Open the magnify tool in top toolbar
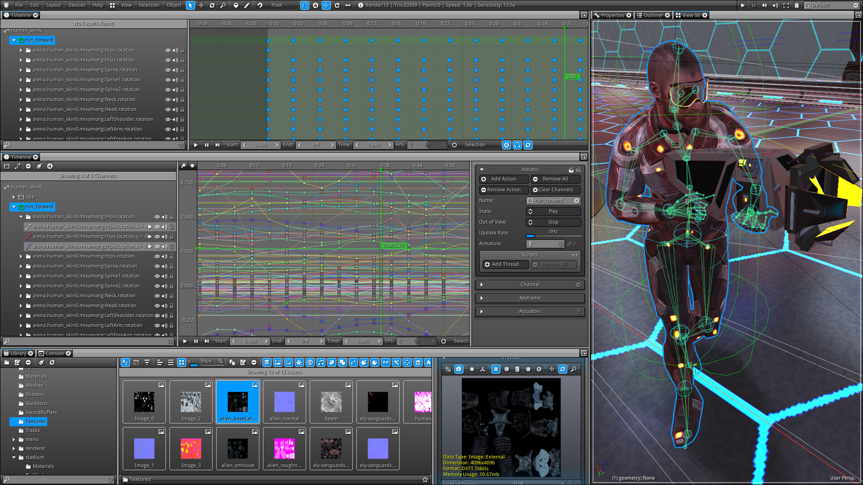The height and width of the screenshot is (485, 863). (223, 5)
